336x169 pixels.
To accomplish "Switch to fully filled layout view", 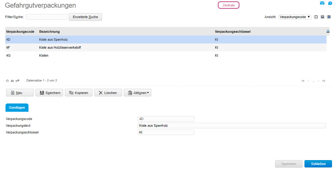I will tap(329, 17).
